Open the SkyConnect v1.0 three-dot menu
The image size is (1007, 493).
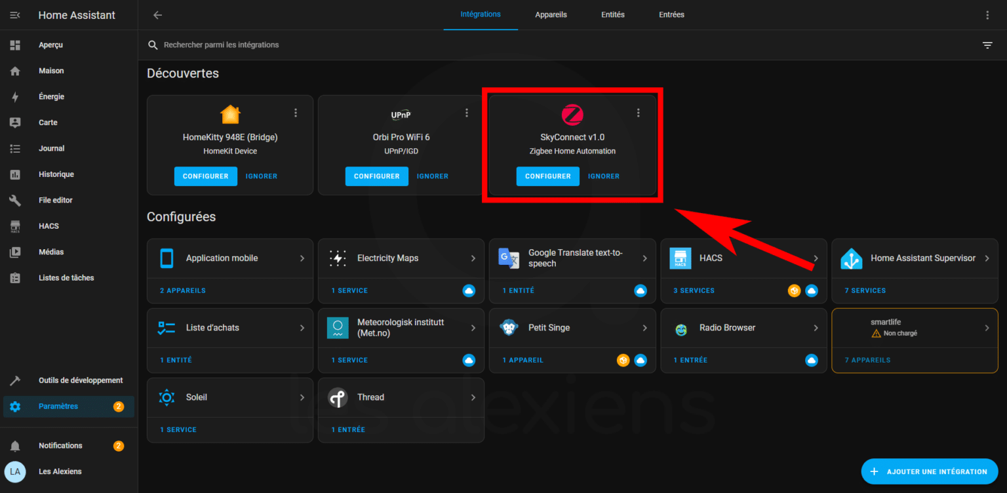pyautogui.click(x=638, y=112)
